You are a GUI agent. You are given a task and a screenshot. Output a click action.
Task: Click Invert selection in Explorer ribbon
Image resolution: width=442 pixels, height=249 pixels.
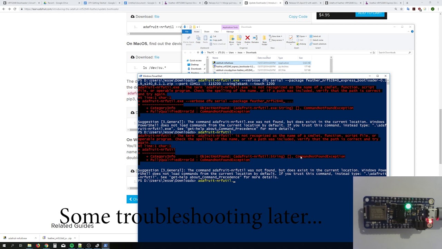(318, 44)
